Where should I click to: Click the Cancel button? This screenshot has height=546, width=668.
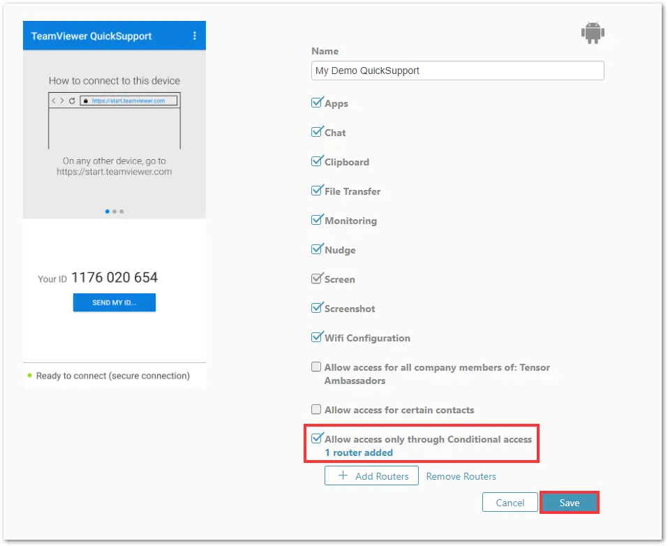click(x=510, y=503)
